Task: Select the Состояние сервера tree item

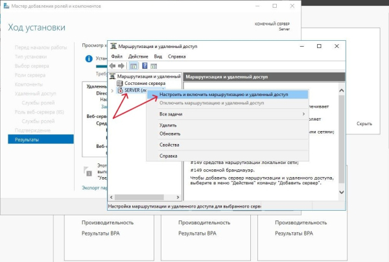Action: 145,84
